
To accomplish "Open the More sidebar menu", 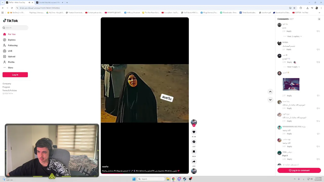I will [x=8, y=67].
